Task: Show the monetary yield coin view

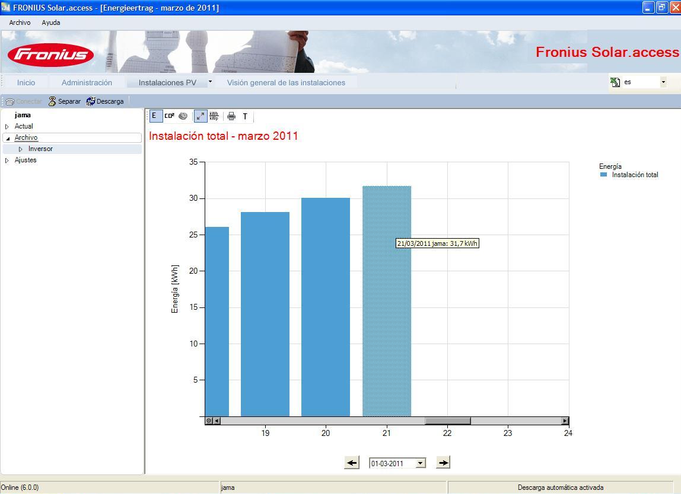Action: point(183,116)
